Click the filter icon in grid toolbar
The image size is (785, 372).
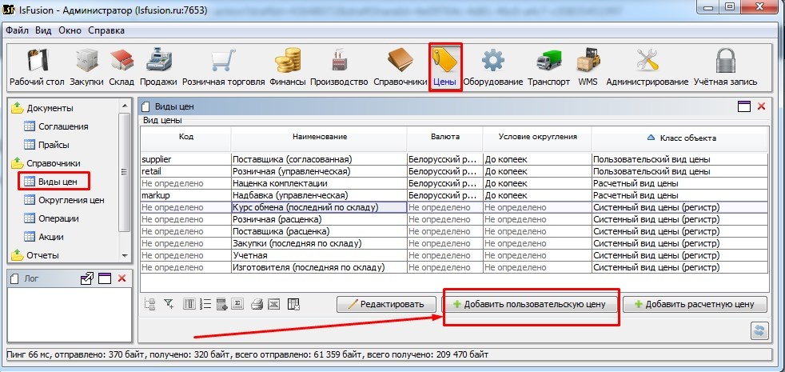(x=169, y=304)
